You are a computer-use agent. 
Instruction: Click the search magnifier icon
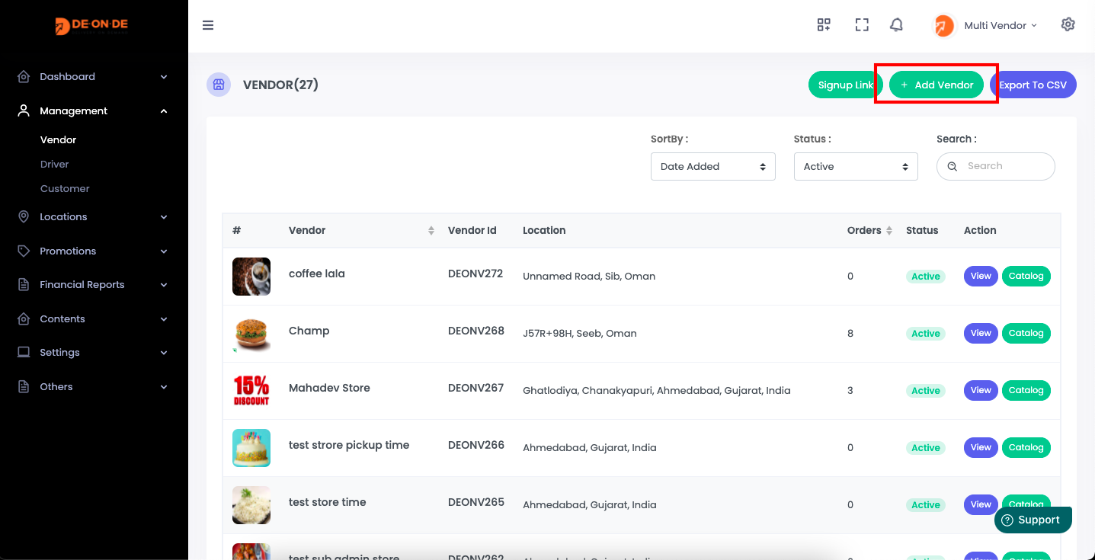pos(952,166)
